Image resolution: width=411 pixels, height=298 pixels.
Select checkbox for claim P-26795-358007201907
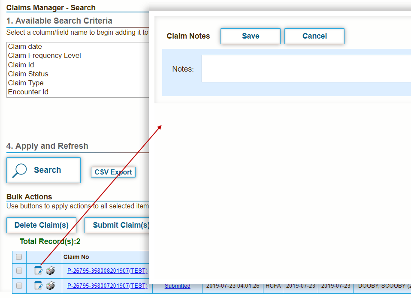click(19, 286)
